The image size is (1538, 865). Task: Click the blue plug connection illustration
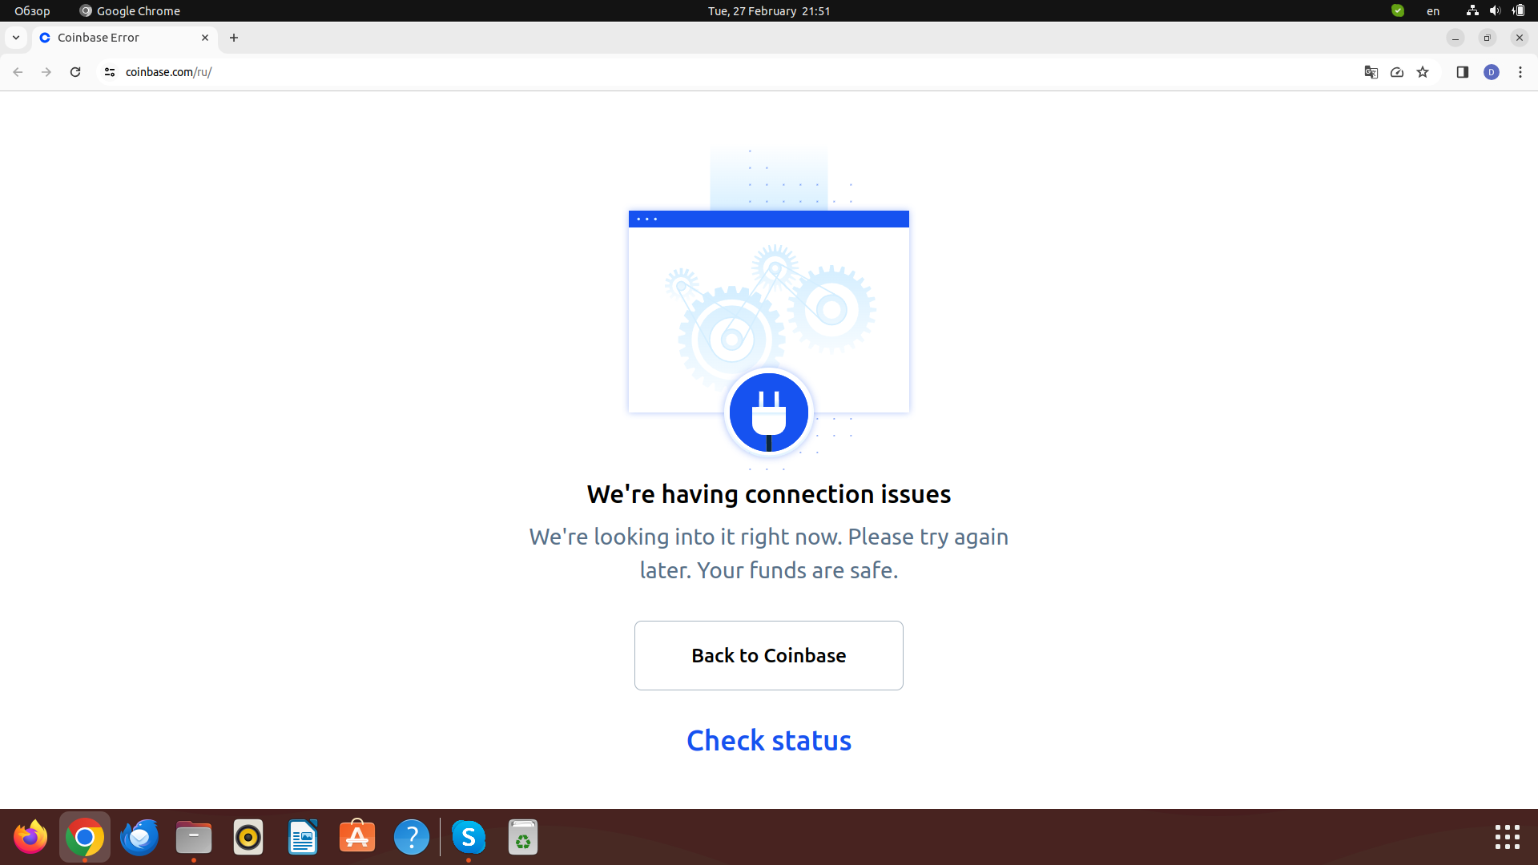(x=769, y=412)
